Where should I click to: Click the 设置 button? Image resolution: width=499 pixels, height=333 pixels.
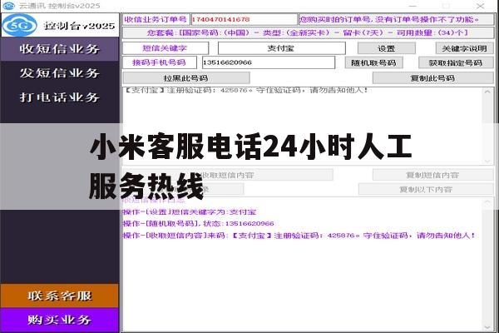(387, 48)
